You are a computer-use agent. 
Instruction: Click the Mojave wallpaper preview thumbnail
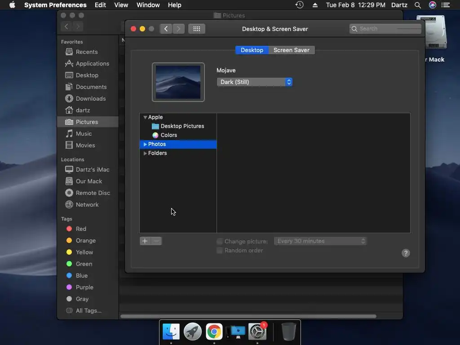pos(178,82)
